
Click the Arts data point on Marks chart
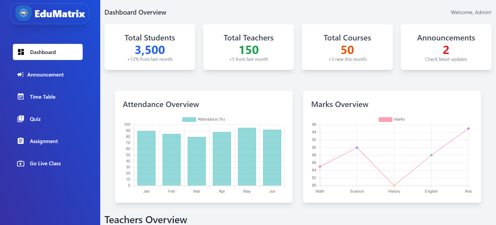point(468,129)
